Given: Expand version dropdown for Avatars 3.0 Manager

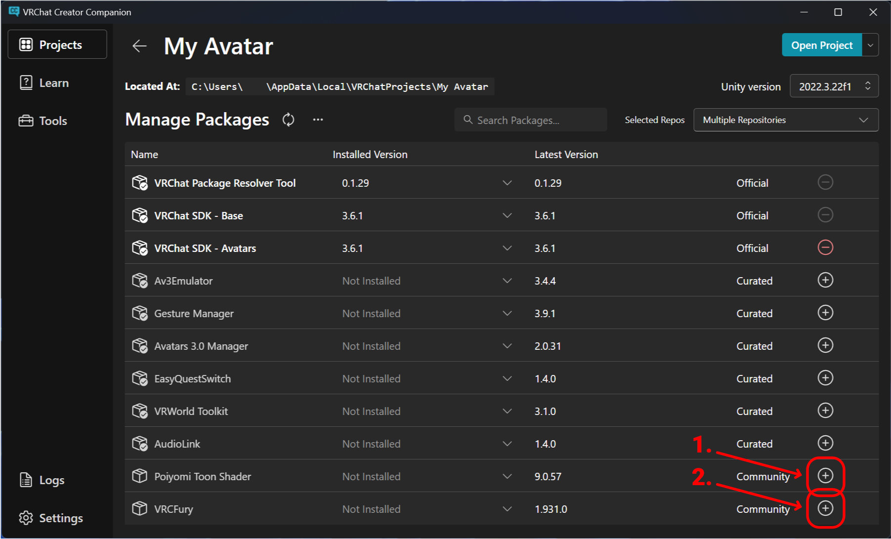Looking at the screenshot, I should point(507,346).
